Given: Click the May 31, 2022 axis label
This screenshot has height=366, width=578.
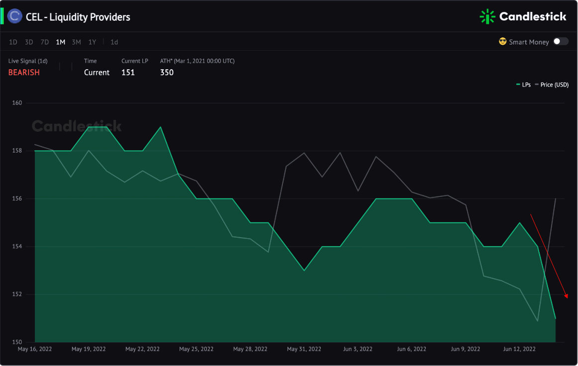Looking at the screenshot, I should tap(304, 349).
